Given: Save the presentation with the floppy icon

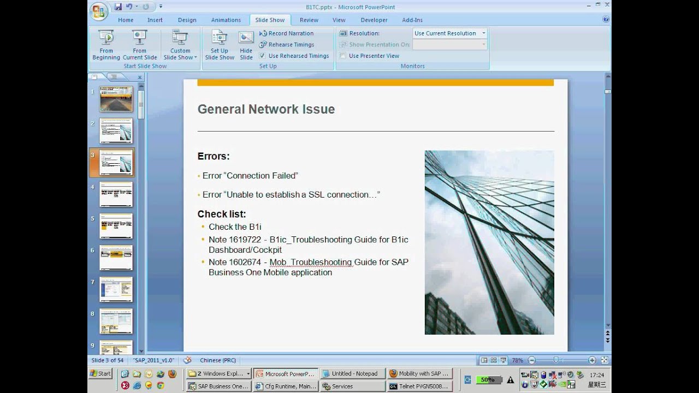Looking at the screenshot, I should 118,7.
